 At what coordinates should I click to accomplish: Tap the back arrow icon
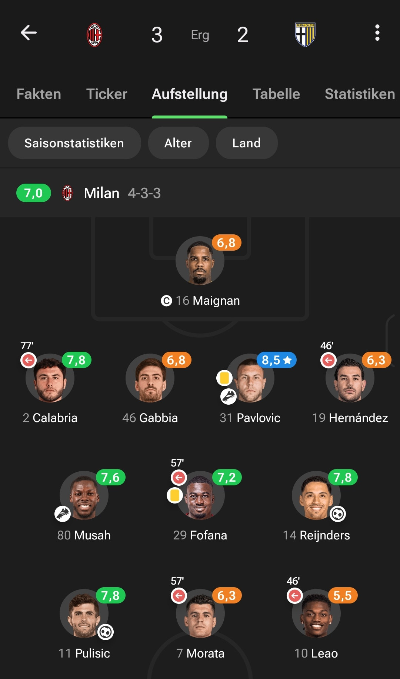point(29,33)
